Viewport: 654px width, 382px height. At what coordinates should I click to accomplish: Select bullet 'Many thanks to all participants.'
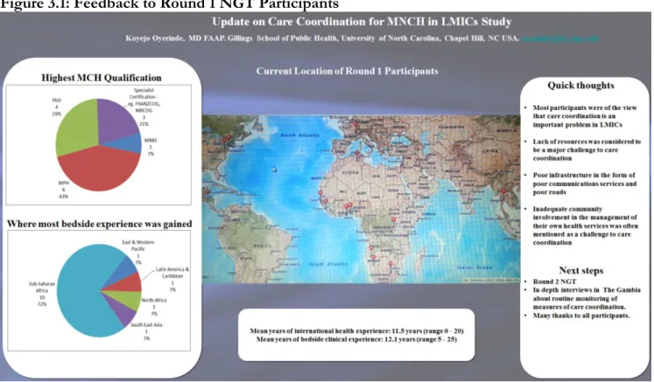(x=581, y=316)
